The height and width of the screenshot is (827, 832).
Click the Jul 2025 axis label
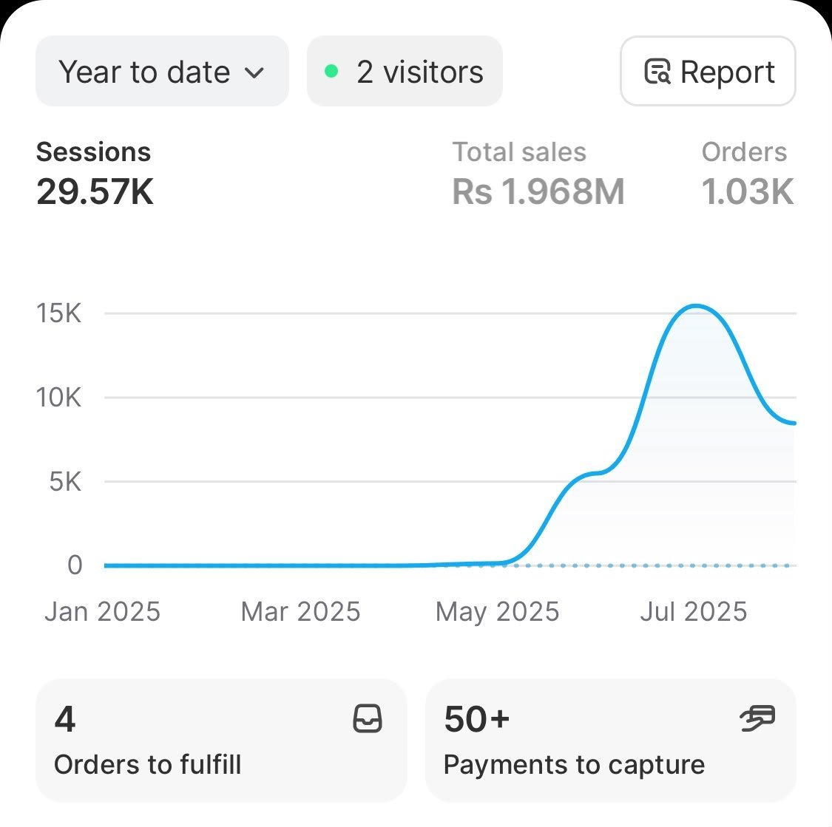click(x=694, y=612)
